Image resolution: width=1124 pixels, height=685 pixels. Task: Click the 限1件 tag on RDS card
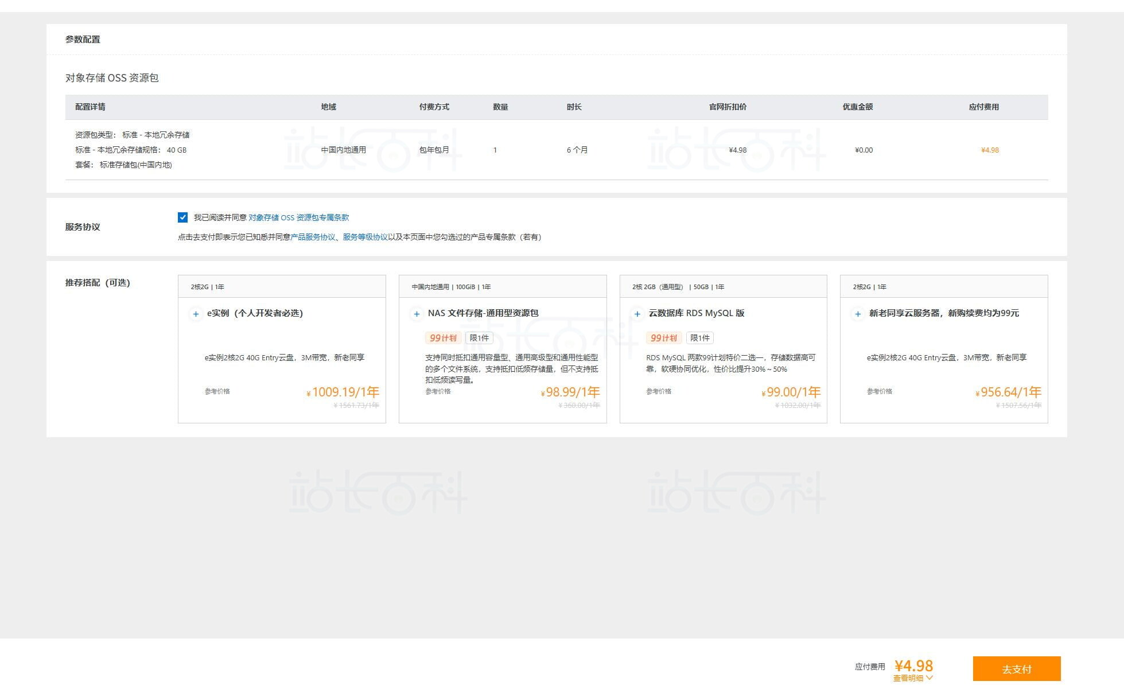[699, 338]
